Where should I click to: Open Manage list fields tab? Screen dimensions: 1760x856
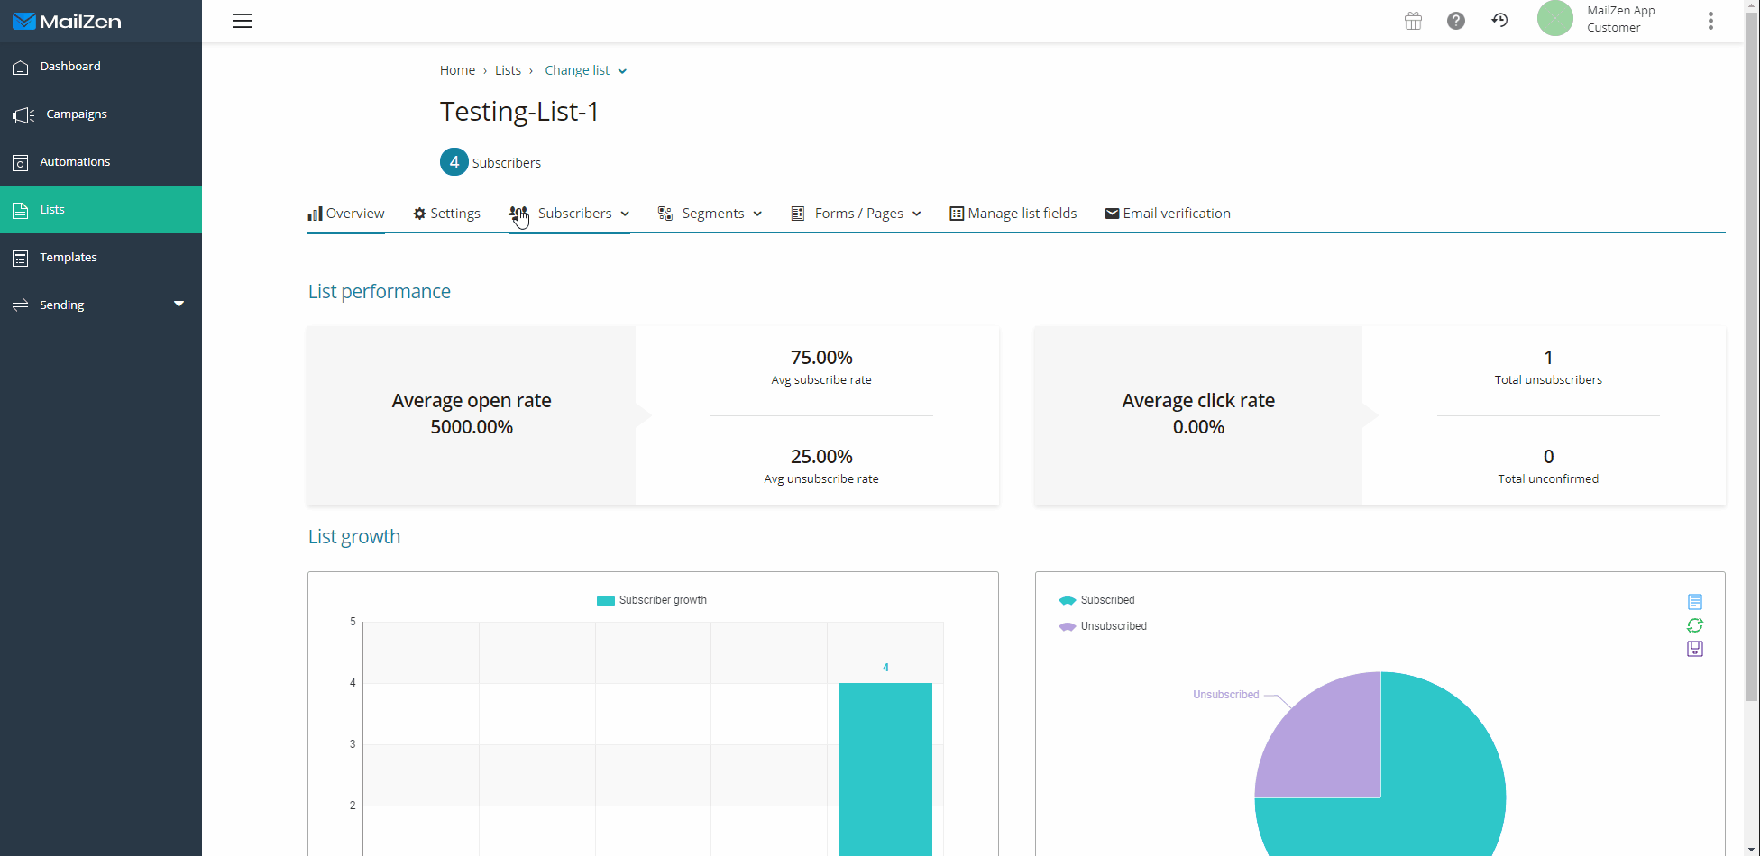(x=1013, y=214)
